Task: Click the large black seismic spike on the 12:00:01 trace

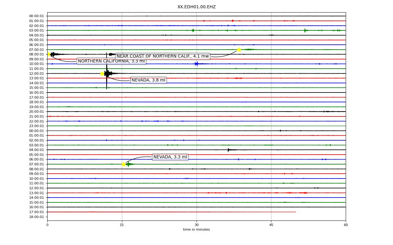Action: tap(107, 71)
